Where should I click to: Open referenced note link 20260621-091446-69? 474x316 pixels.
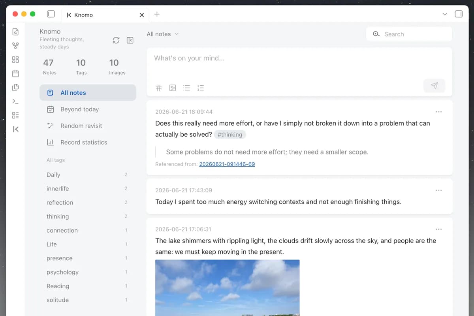pyautogui.click(x=227, y=164)
